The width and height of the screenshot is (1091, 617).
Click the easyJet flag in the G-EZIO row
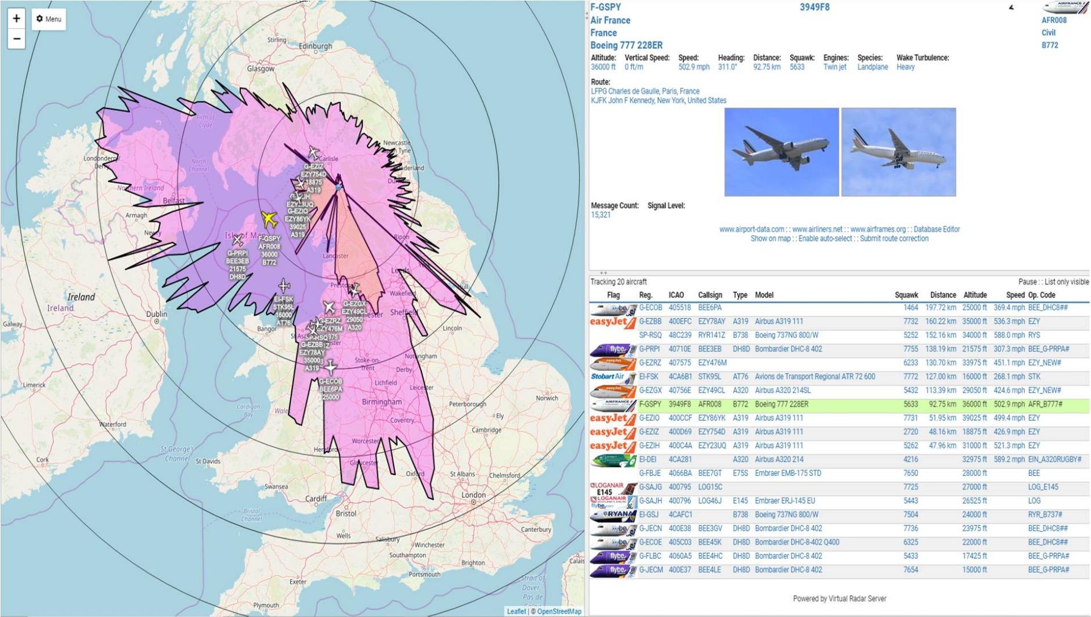pos(613,418)
